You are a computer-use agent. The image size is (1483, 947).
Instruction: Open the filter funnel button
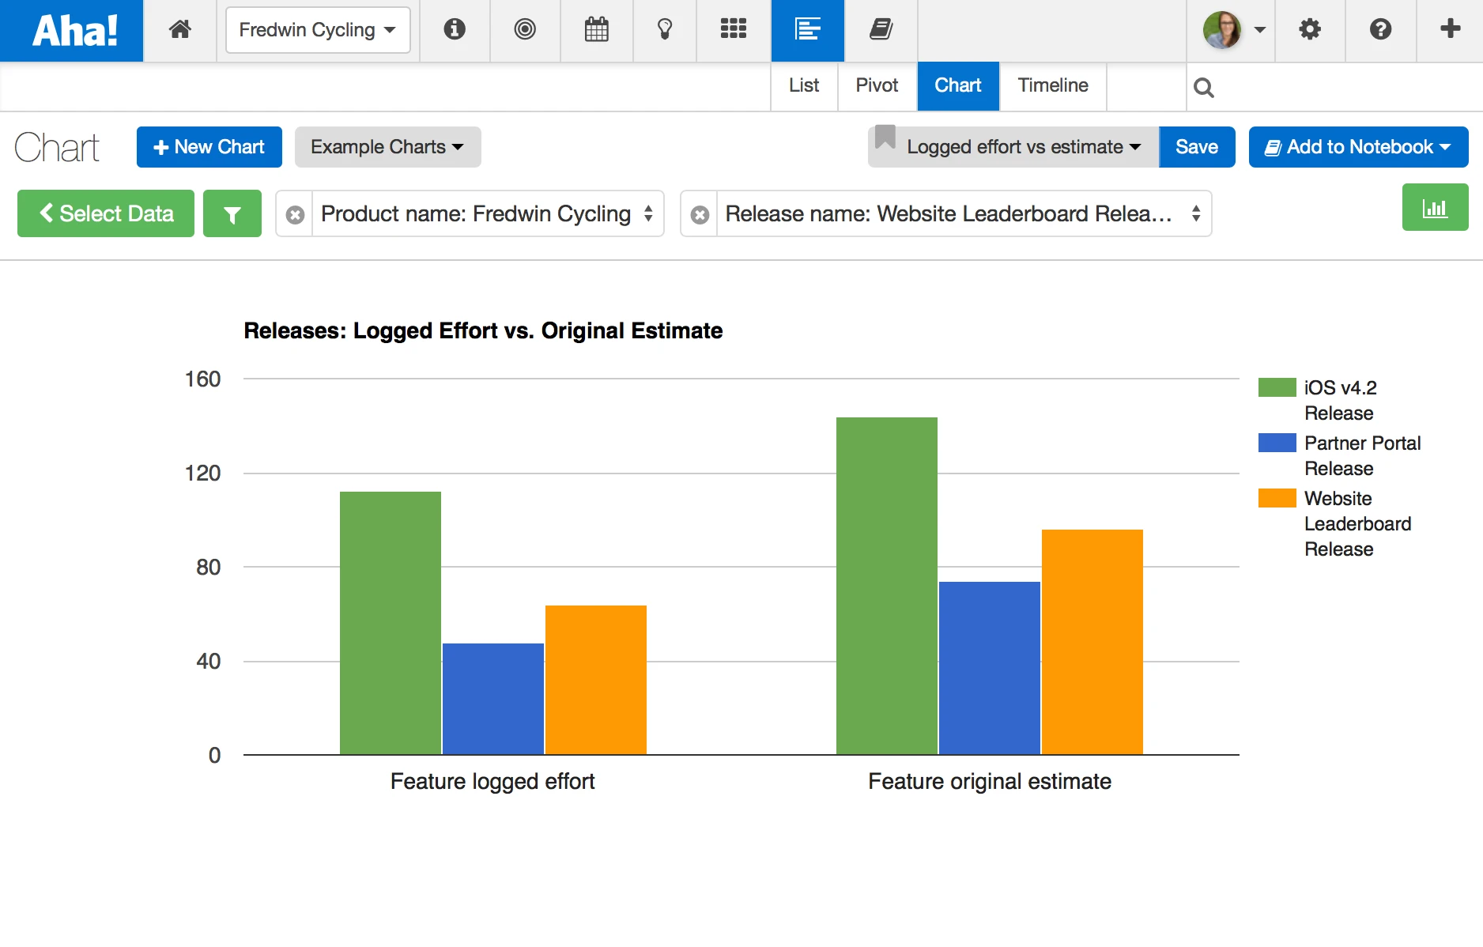(232, 213)
